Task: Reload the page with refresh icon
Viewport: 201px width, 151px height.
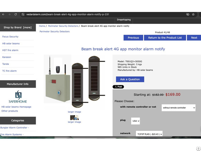Action: pos(15,14)
